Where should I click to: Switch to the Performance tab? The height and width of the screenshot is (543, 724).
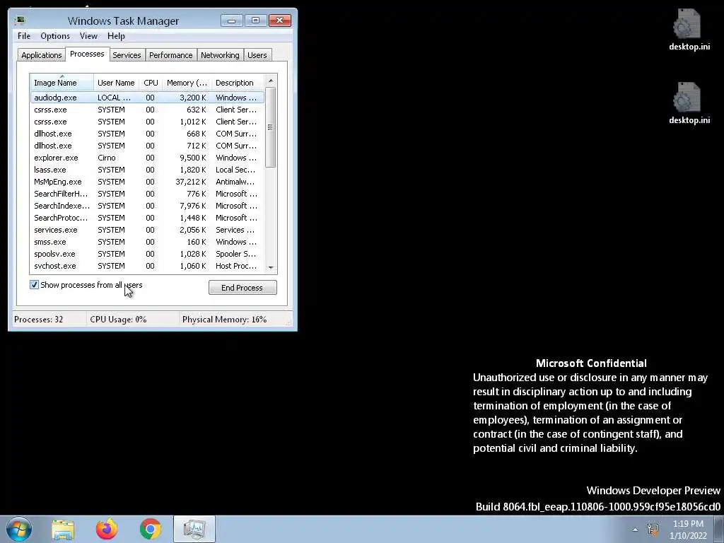(x=171, y=55)
